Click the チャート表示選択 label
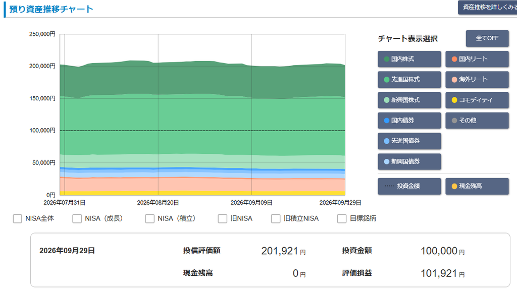The height and width of the screenshot is (290, 517). tap(408, 38)
